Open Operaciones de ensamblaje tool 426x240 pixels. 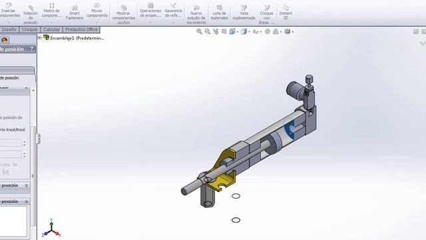[x=150, y=11]
